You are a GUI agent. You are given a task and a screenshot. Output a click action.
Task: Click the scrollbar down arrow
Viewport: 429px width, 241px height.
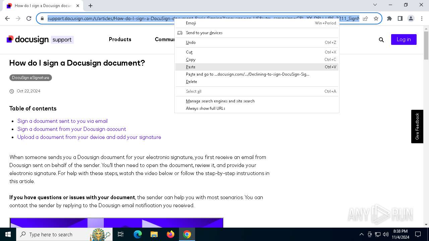426,225
